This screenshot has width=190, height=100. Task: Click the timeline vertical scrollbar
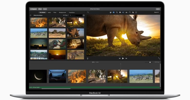pyautogui.click(x=160, y=76)
